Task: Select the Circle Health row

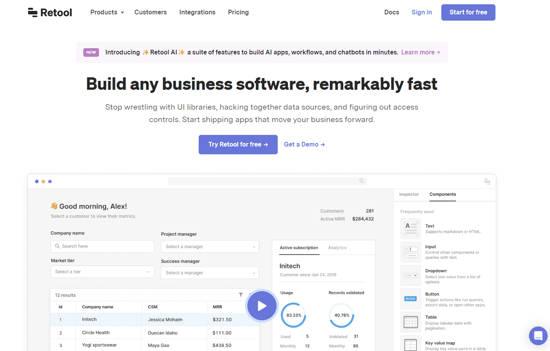Action: coord(155,333)
